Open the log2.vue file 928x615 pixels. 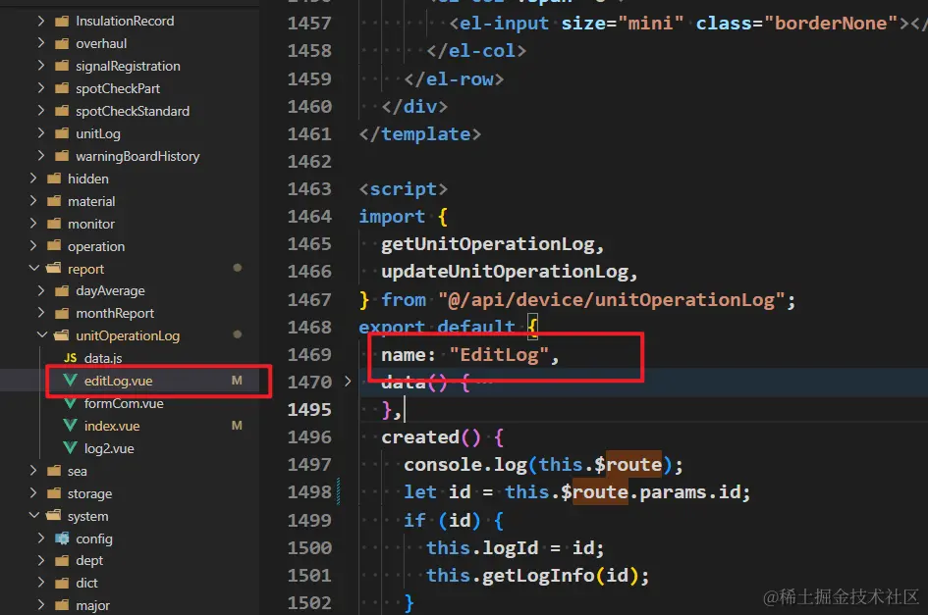[x=109, y=448]
